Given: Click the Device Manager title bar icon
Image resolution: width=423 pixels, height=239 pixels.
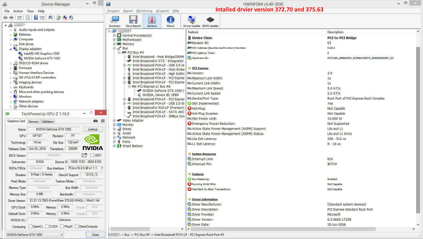Looking at the screenshot, I should point(5,4).
